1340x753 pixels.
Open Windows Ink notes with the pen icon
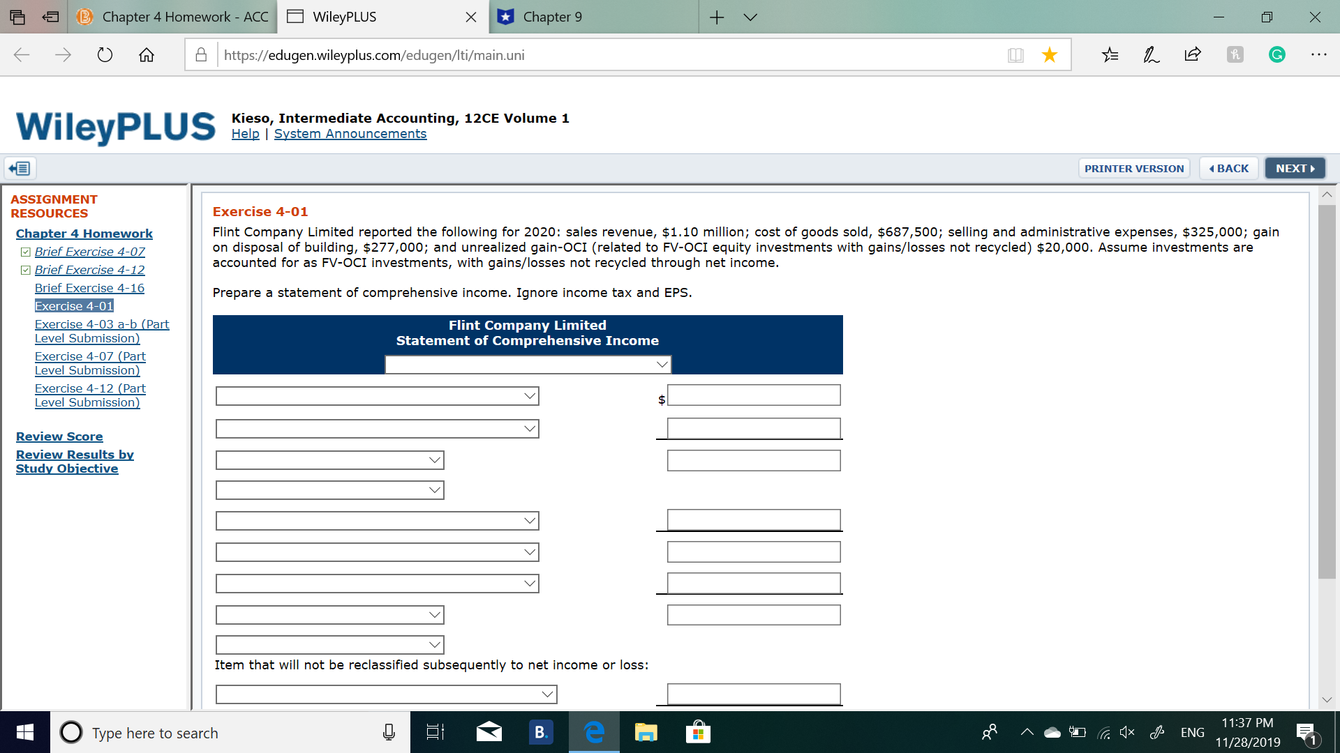click(1151, 54)
